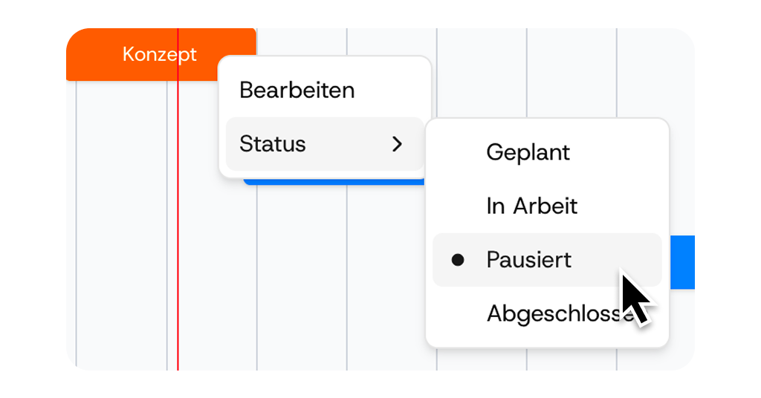Click the bullet dot next to Pausiert
The image size is (761, 398).
click(458, 260)
